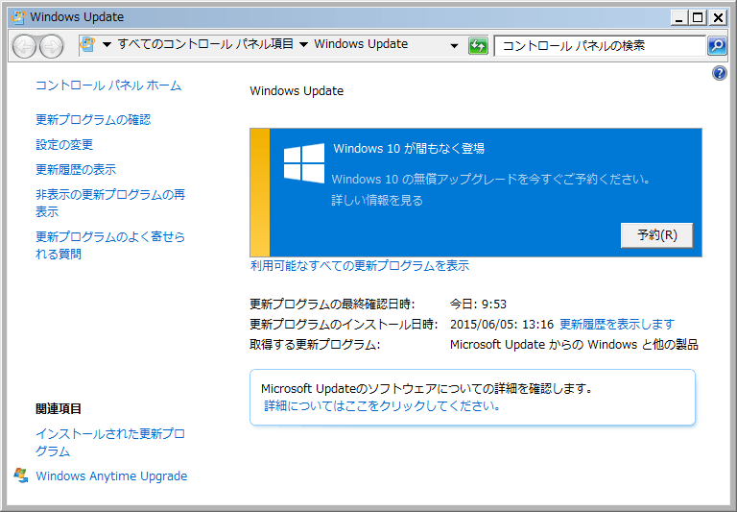Click 更新履歴を表示します link
Screen dimensions: 737x512
(617, 325)
